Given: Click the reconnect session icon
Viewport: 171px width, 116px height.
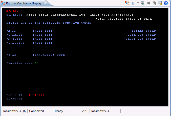Looking at the screenshot, I should coord(143,3).
